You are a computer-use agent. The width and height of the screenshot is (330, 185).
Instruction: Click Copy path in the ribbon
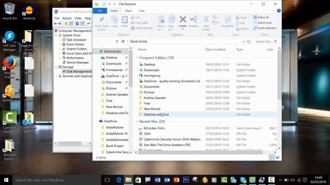click(139, 23)
